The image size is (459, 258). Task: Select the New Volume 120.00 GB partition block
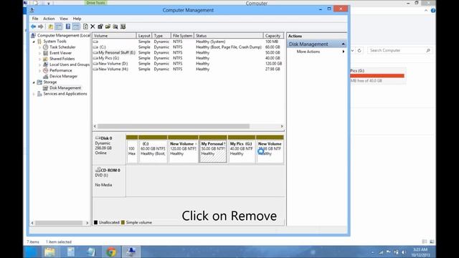[183, 149]
